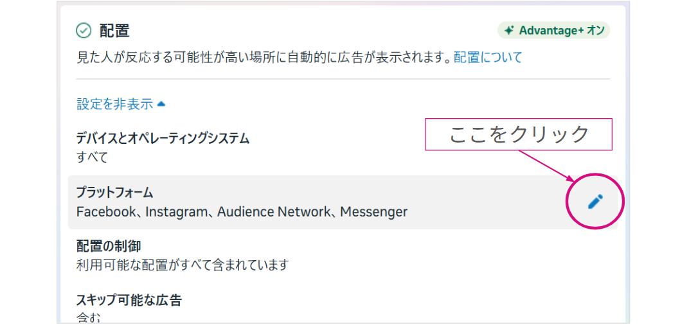Image resolution: width=689 pixels, height=325 pixels.
Task: Click the description text starting with 見た人が
Action: [264, 58]
